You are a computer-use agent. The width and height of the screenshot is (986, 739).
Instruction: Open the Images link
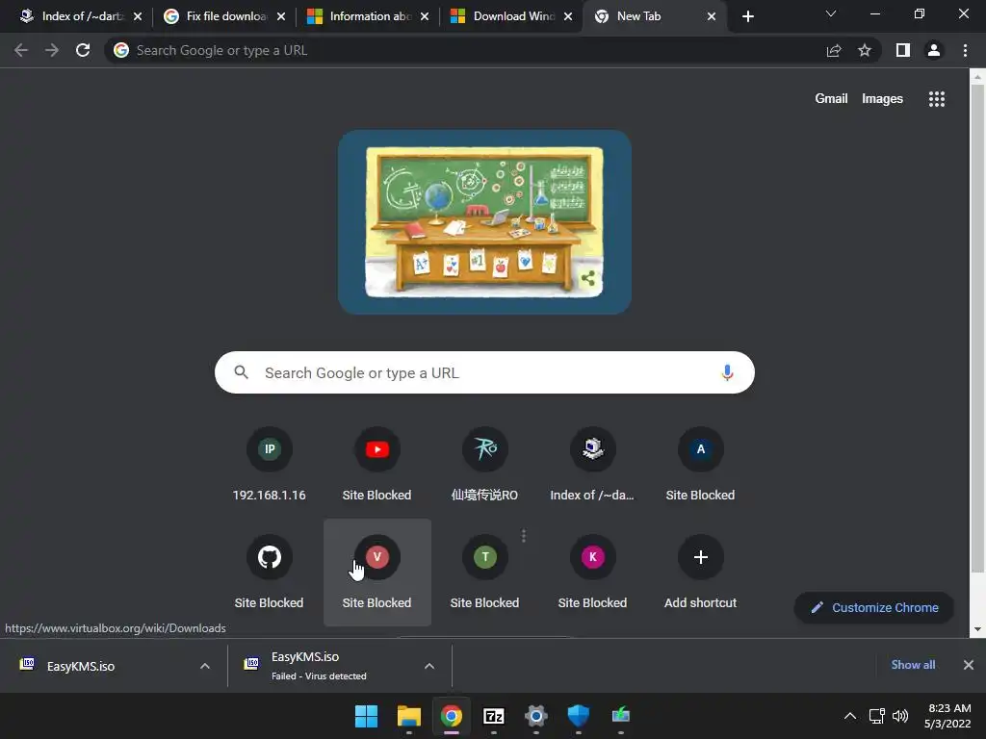pyautogui.click(x=882, y=99)
